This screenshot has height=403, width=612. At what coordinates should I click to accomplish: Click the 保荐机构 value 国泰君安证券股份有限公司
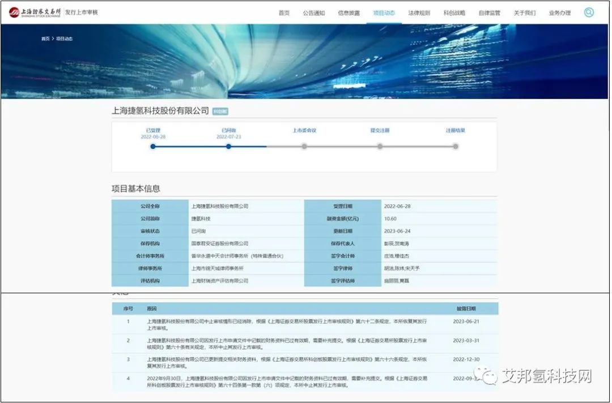[x=220, y=243]
